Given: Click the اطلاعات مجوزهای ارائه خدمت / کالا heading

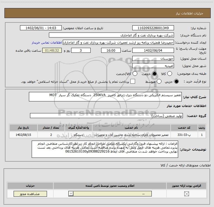Looking at the screenshot, I should coord(185,165).
